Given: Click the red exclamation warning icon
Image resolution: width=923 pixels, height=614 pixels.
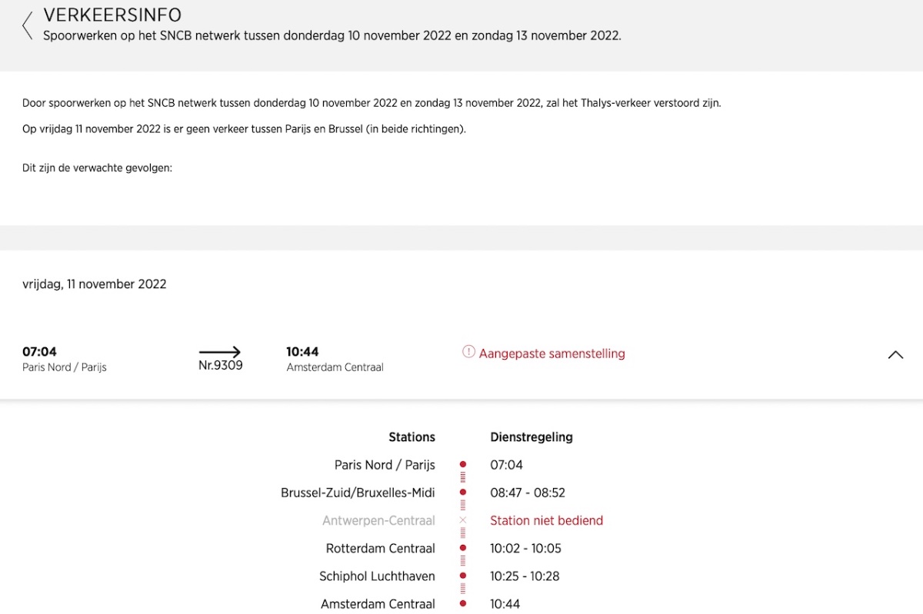Looking at the screenshot, I should 468,352.
